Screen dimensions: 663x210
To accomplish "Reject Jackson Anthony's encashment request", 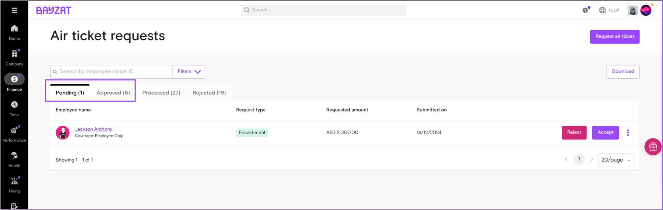I will [574, 132].
